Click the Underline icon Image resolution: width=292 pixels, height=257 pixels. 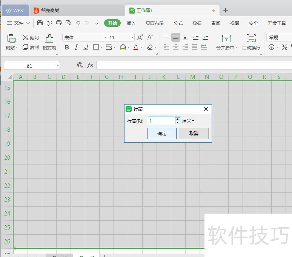point(86,47)
